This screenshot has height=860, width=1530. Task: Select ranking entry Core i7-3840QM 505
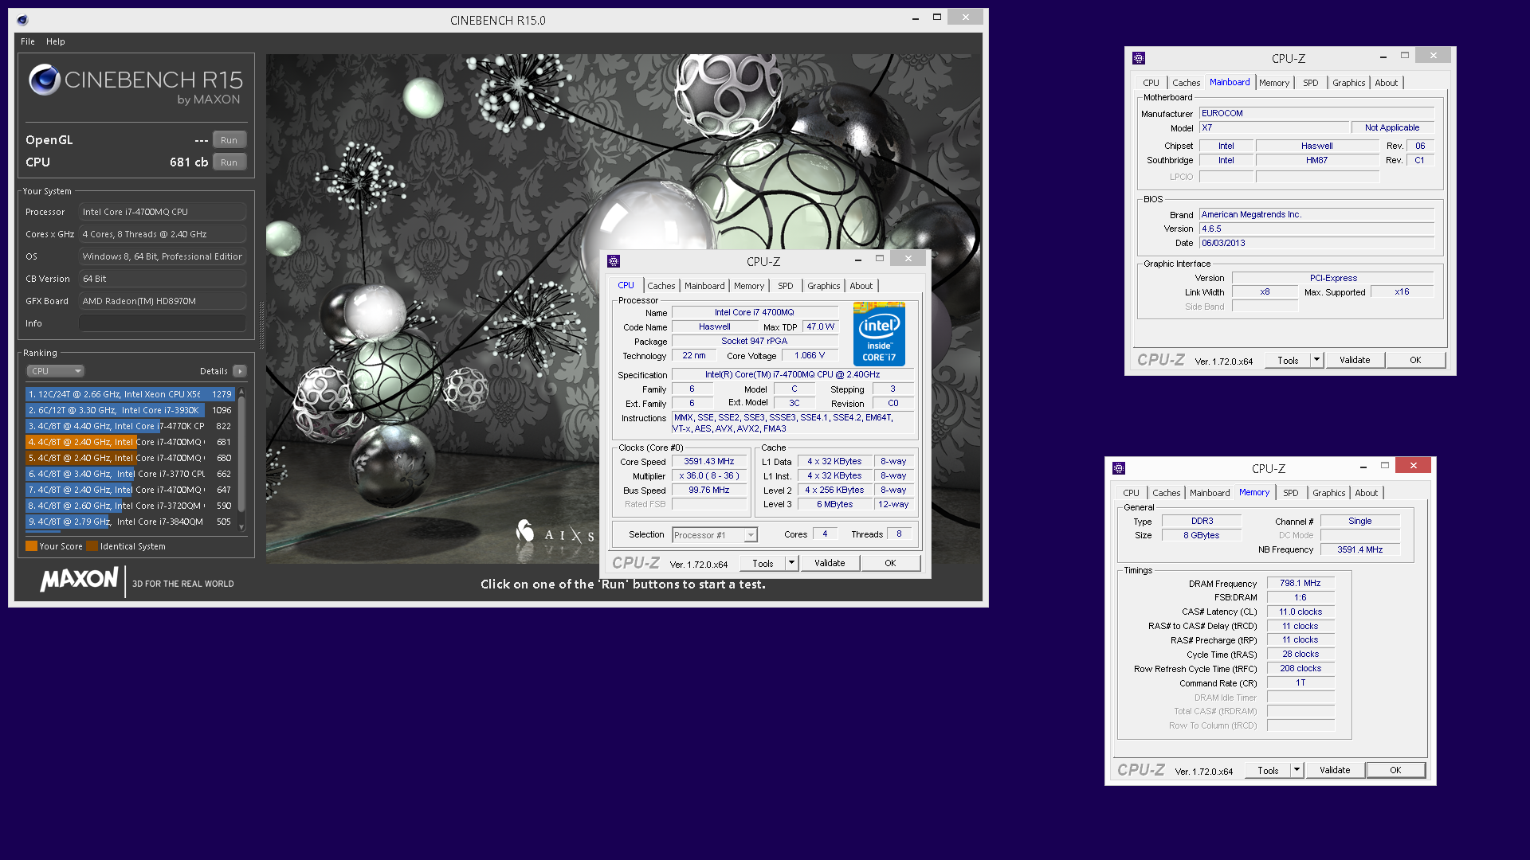coord(130,522)
